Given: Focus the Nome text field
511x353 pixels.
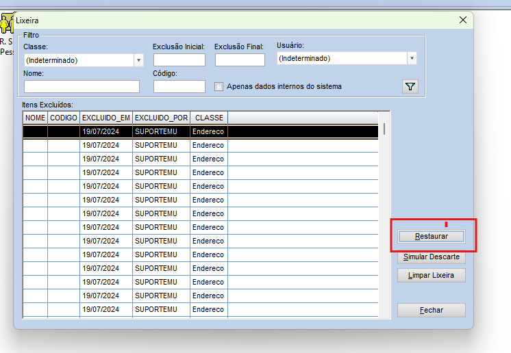Looking at the screenshot, I should point(82,87).
